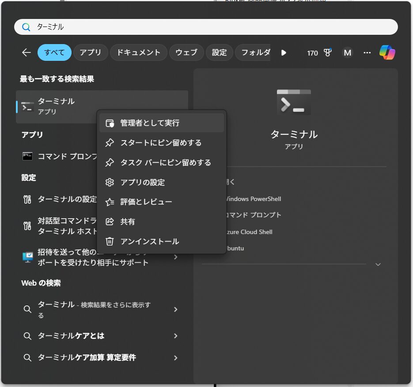Viewport: 413px width, 387px height.
Task: Expand the 招待を送って result chevron
Action: coord(176,257)
